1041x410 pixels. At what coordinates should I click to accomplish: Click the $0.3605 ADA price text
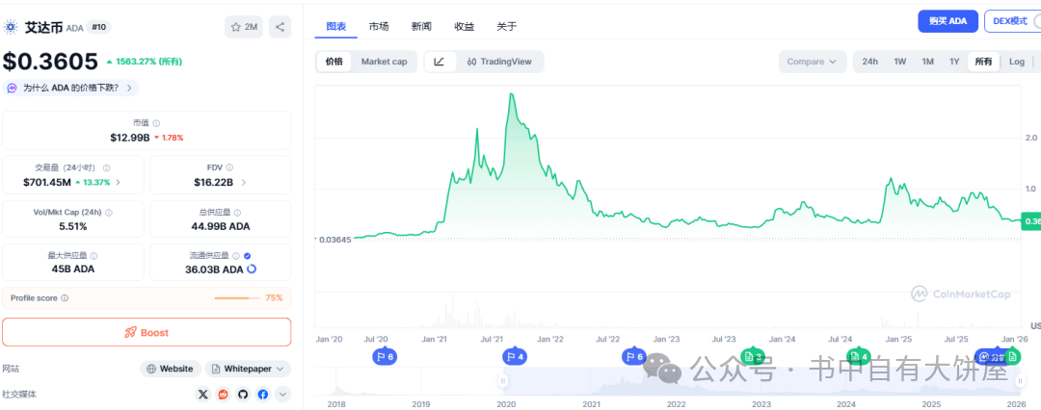coord(50,62)
